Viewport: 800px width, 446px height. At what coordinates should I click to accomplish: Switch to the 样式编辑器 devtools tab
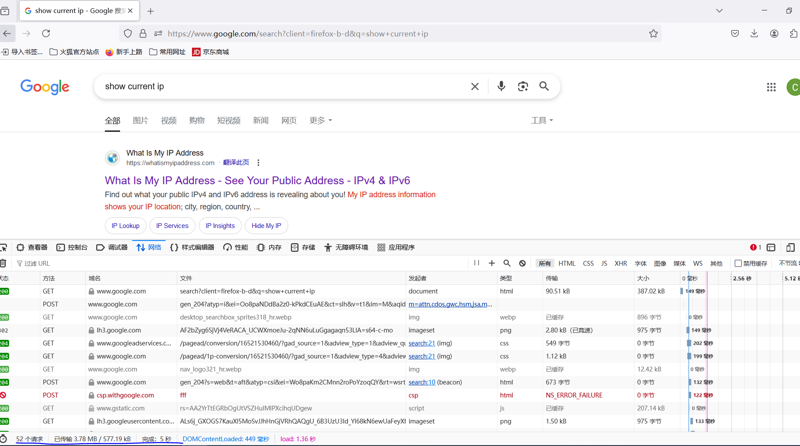coord(192,247)
